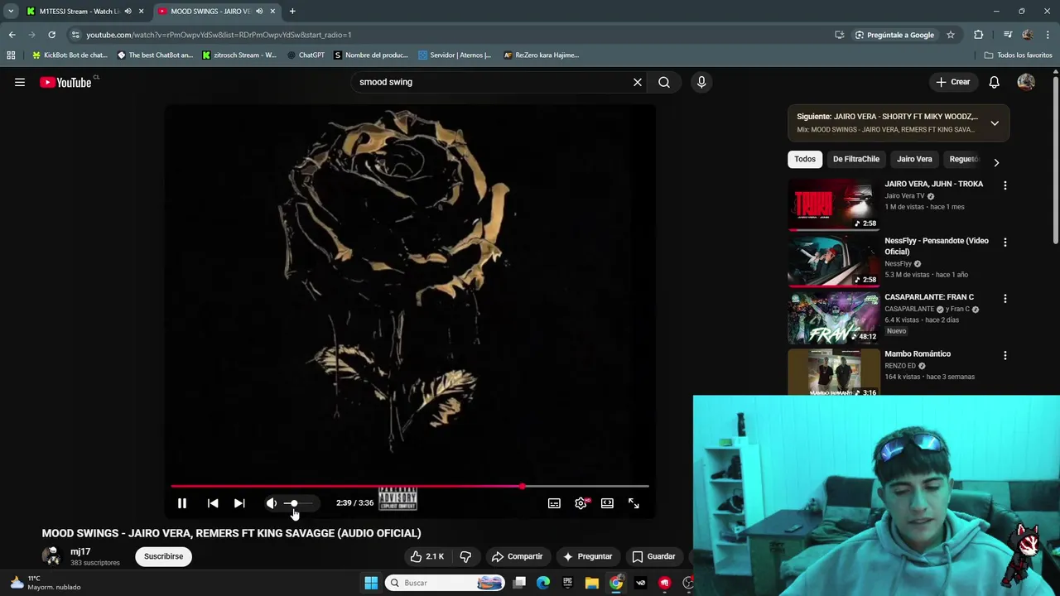Image resolution: width=1060 pixels, height=596 pixels.
Task: Open the mj17 channel avatar
Action: coord(52,556)
